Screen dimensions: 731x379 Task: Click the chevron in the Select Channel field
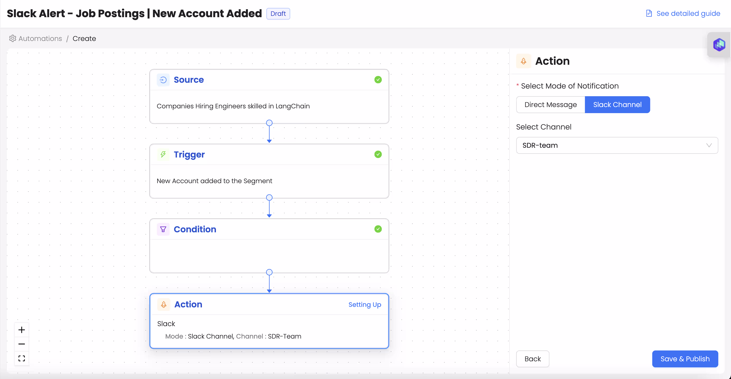coord(709,145)
